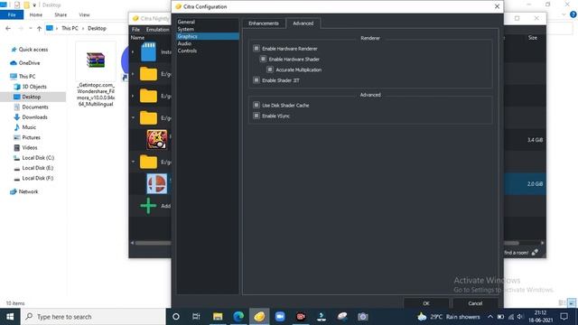Click the find a room status icon
Screen dimensions: 578x325
click(x=535, y=253)
